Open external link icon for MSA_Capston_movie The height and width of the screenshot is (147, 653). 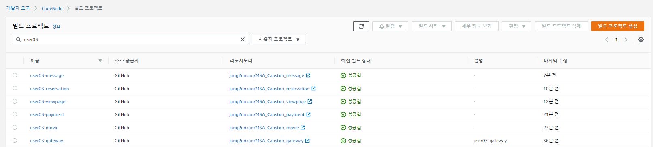click(x=303, y=128)
